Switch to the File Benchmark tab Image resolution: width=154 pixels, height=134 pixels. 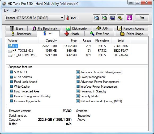tap(45, 29)
